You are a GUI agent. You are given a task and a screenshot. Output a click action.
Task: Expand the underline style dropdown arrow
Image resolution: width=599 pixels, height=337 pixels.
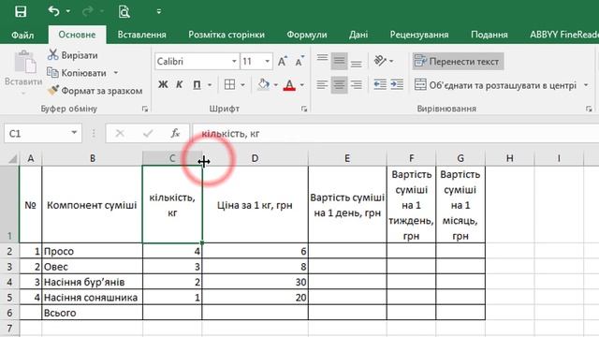(x=210, y=85)
